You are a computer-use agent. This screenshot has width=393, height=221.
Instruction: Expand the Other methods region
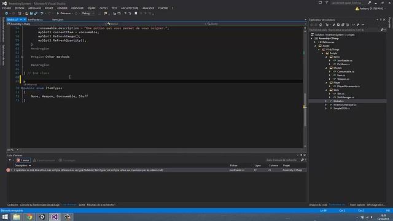(22, 57)
